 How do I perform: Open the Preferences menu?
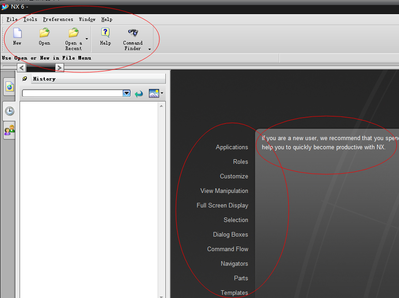[58, 19]
